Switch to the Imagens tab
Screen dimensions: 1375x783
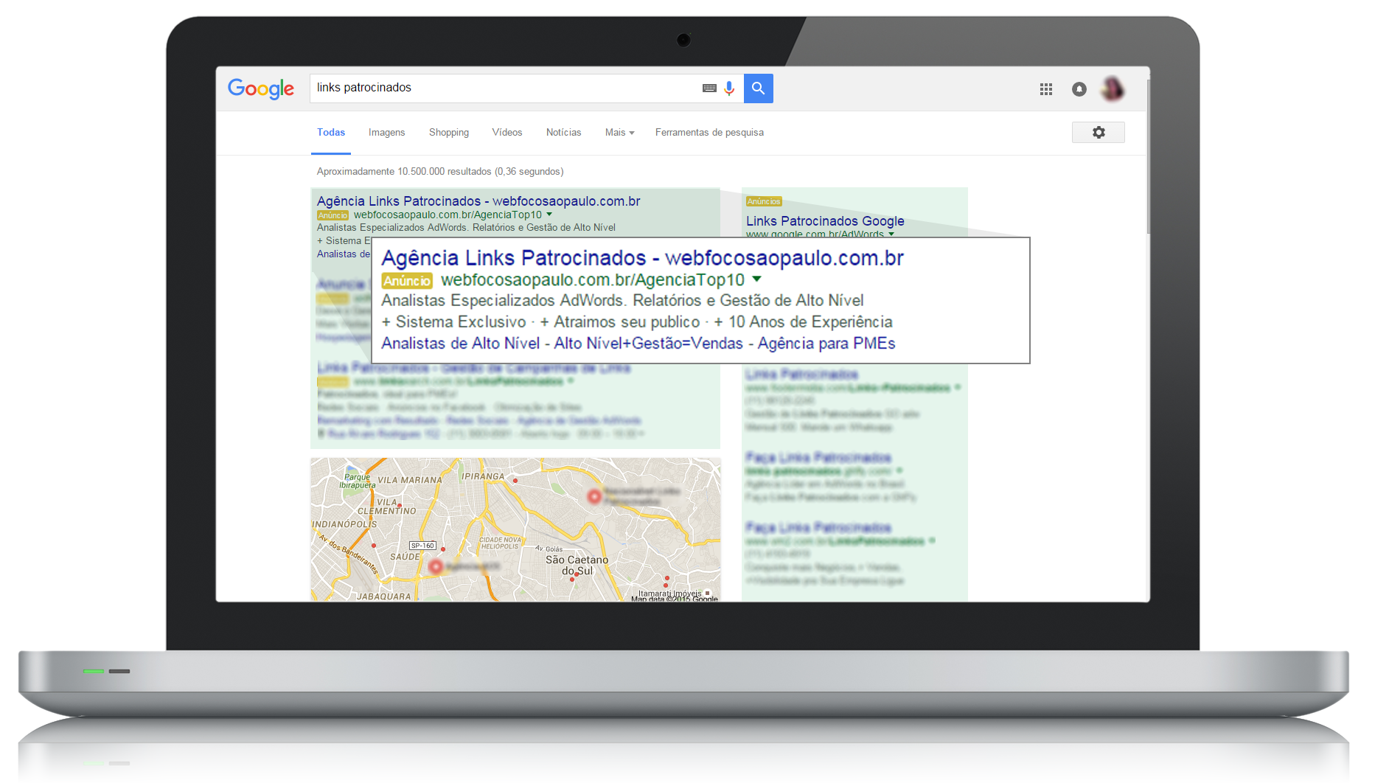pyautogui.click(x=386, y=133)
